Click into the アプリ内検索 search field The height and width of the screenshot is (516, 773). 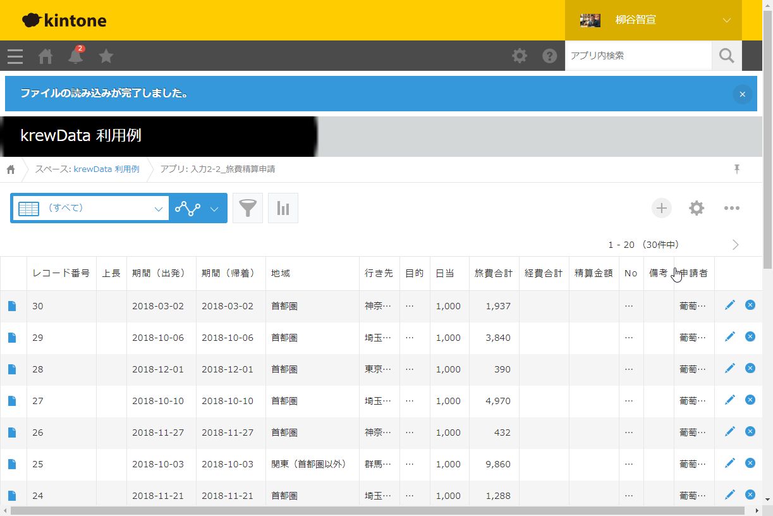coord(638,56)
